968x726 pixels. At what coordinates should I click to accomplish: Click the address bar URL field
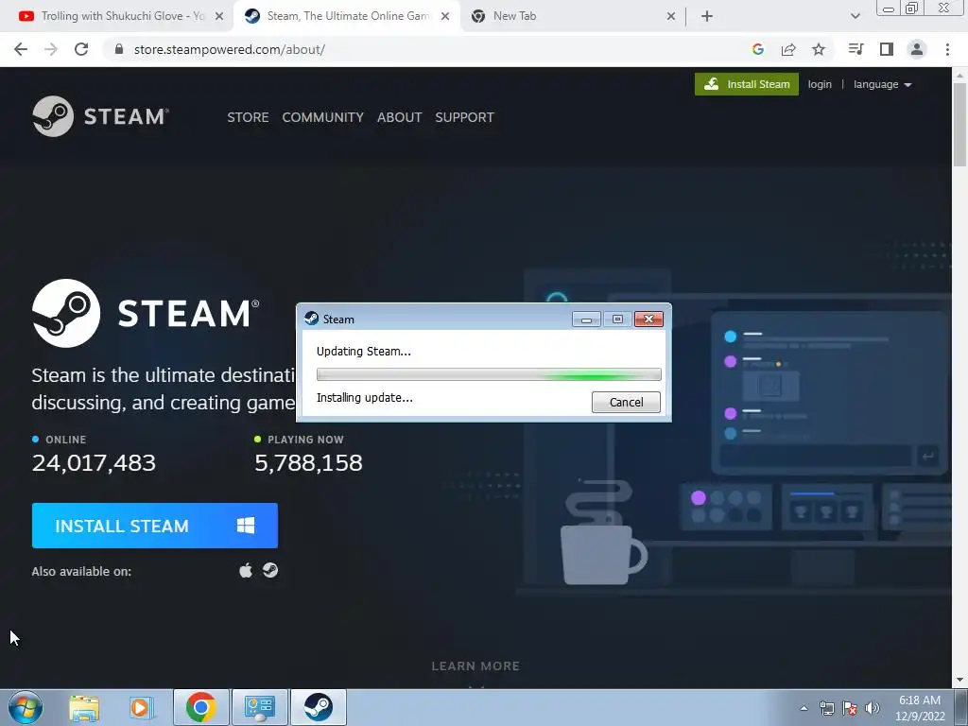pyautogui.click(x=426, y=49)
